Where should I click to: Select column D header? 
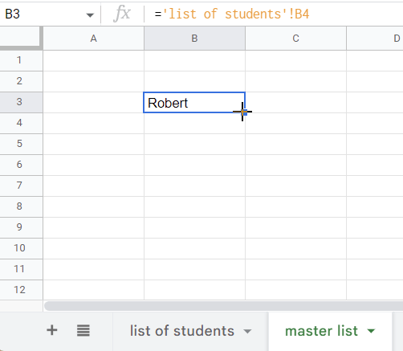click(x=375, y=39)
